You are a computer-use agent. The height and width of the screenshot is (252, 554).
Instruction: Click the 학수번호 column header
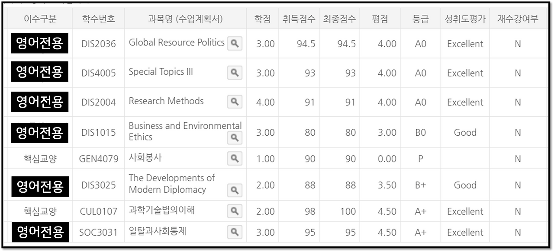98,19
